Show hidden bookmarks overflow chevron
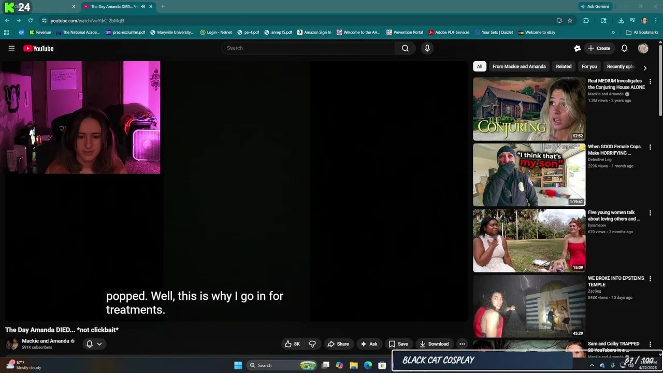Screen dimensions: 663x373 point(613,32)
